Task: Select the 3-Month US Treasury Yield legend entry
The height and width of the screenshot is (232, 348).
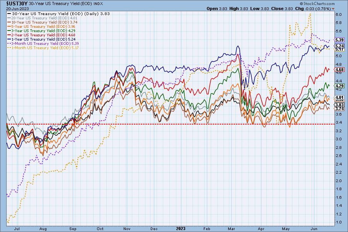Action: pyautogui.click(x=43, y=44)
